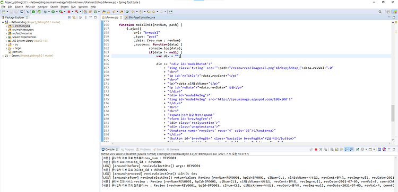
Task: Click the New file toolbar icon
Action: point(3,12)
